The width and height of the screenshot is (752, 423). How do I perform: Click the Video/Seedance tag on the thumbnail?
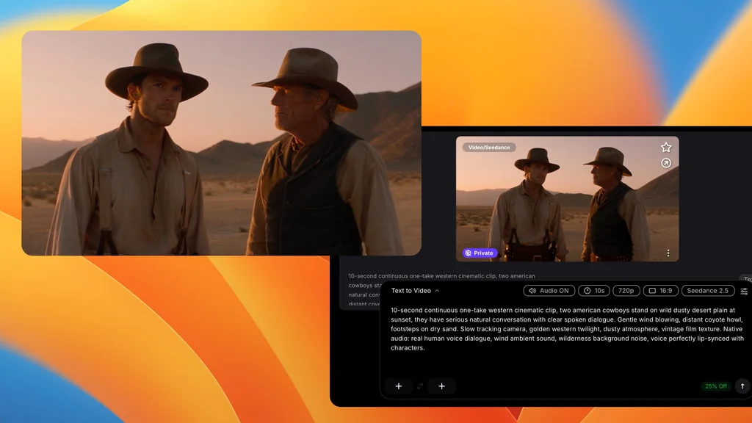(488, 147)
